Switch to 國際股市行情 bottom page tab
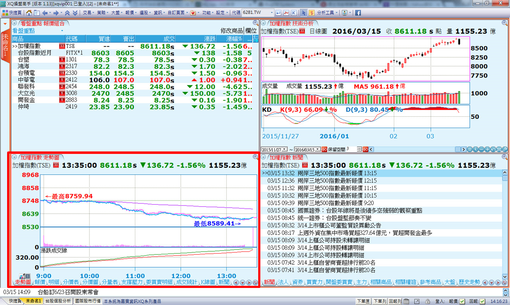Image resolution: width=510 pixels, height=305 pixels. [x=87, y=301]
